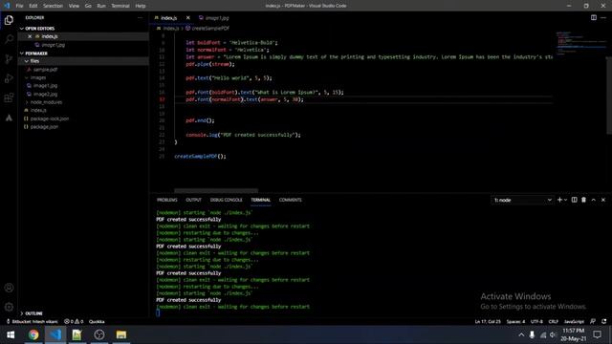
Task: Click the editor horizontal scrollbar
Action: (x=216, y=191)
